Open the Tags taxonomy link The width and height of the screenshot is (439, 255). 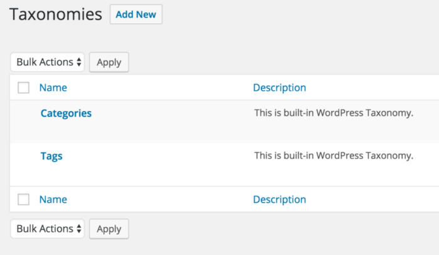tap(51, 156)
